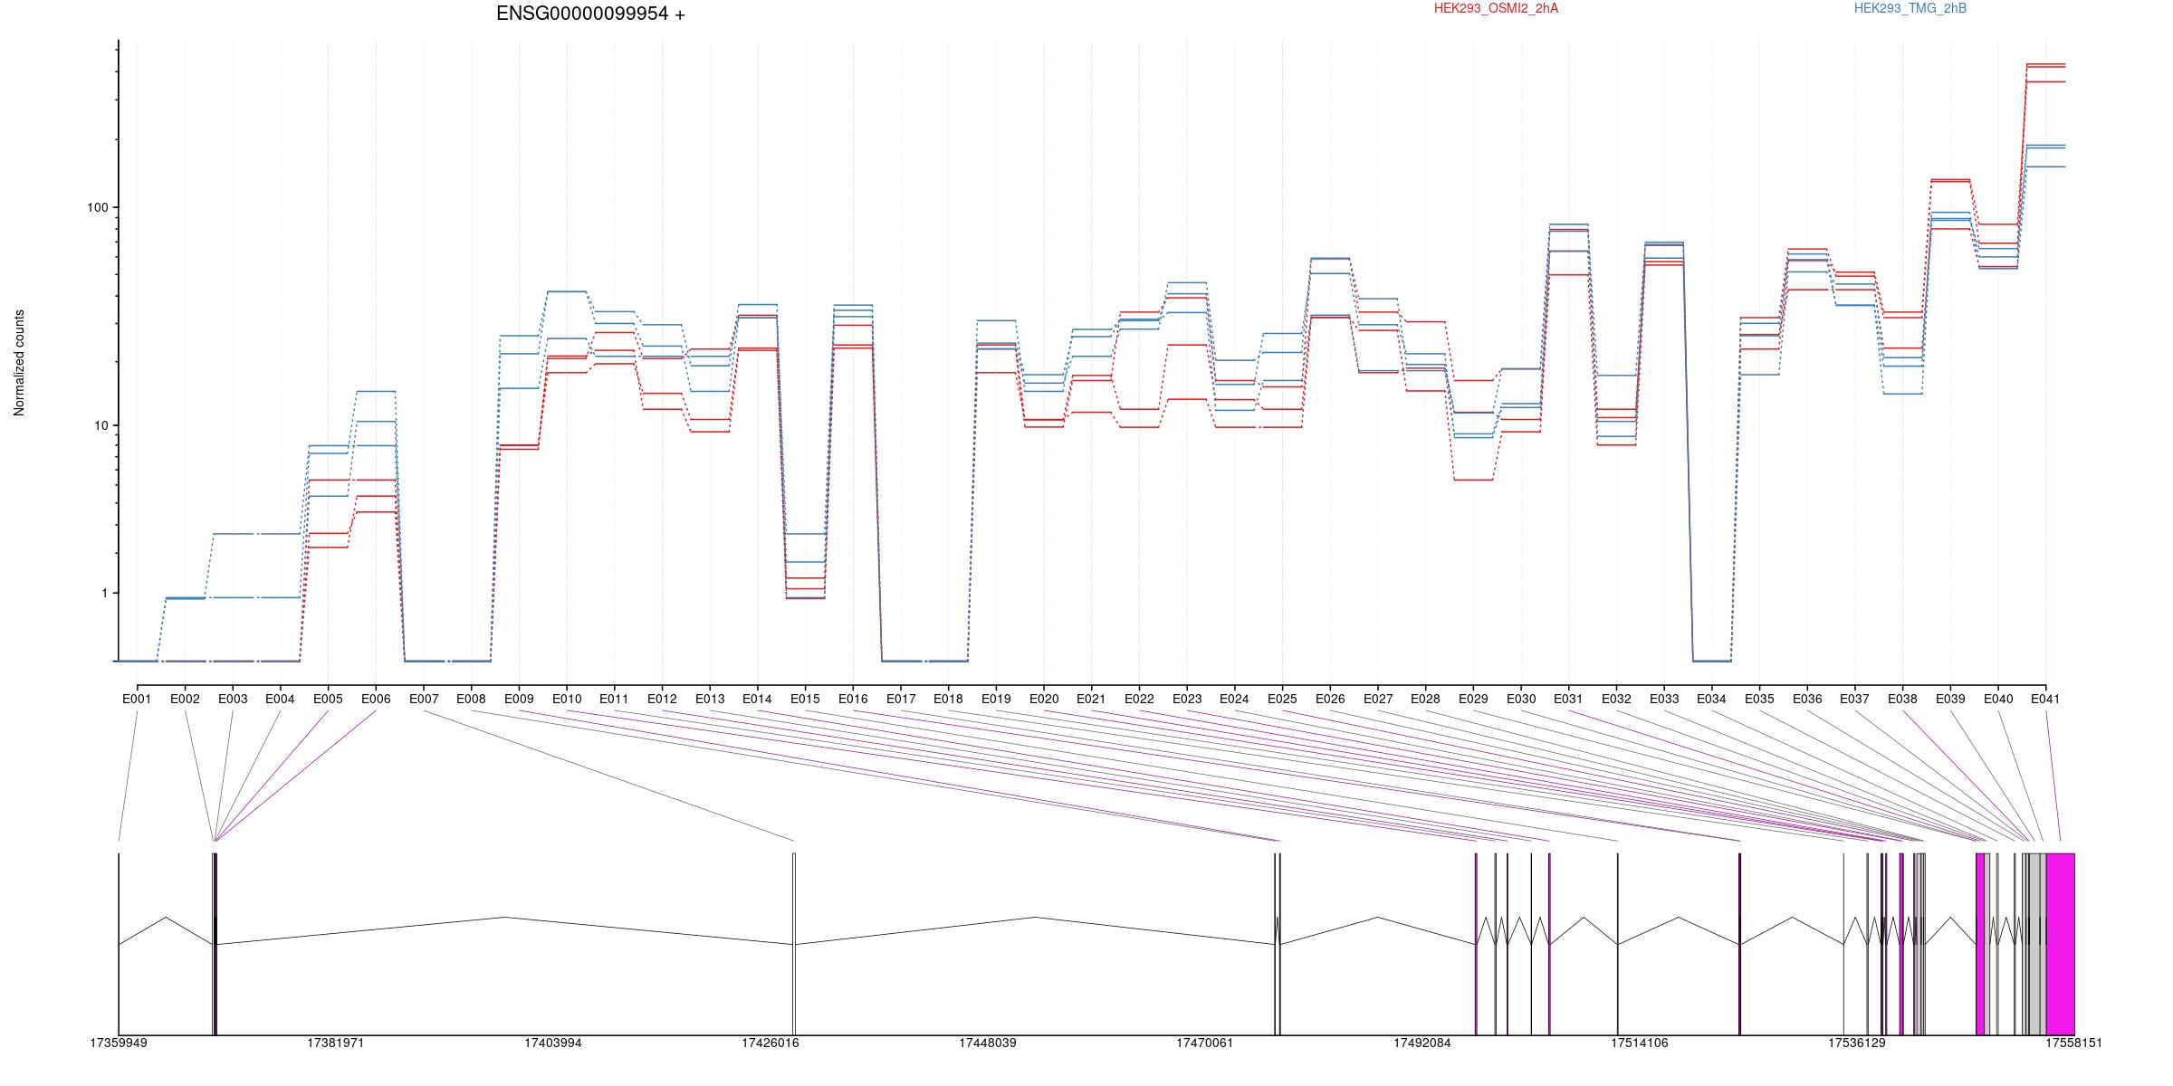Select exon label E003
This screenshot has height=1086, width=2173.
(233, 700)
